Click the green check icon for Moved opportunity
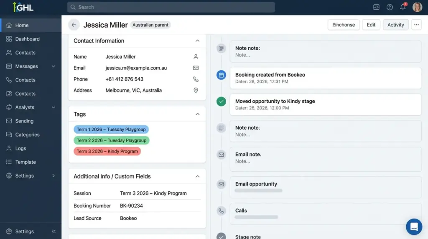 221,102
